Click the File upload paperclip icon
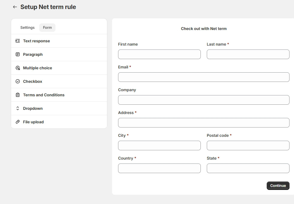This screenshot has height=204, width=294. (18, 122)
